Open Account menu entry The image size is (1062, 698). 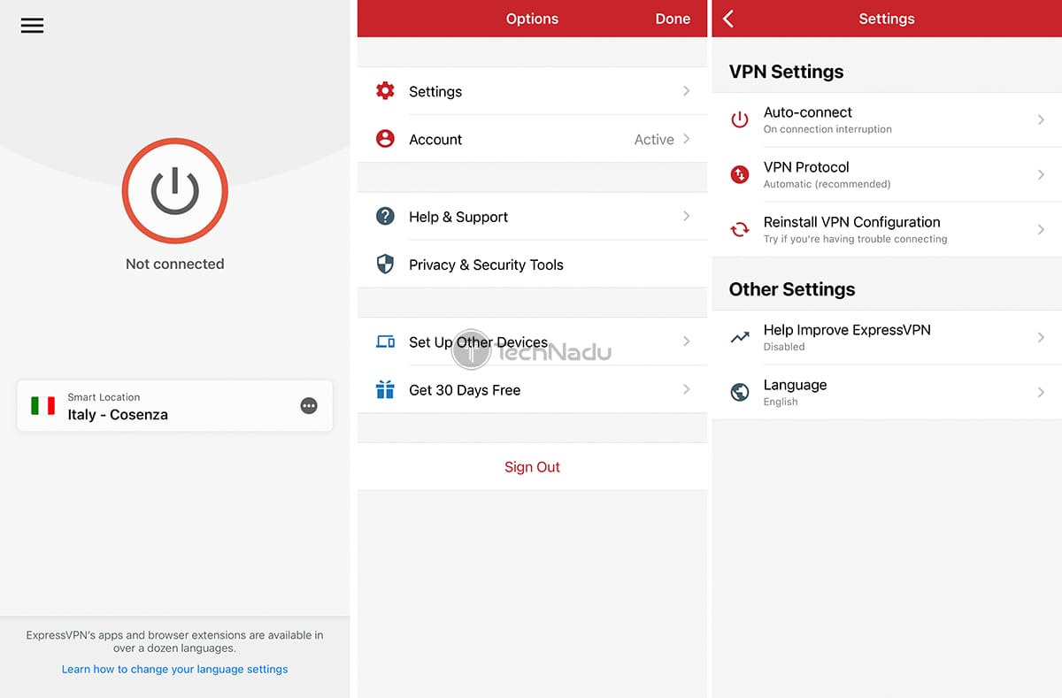click(533, 139)
